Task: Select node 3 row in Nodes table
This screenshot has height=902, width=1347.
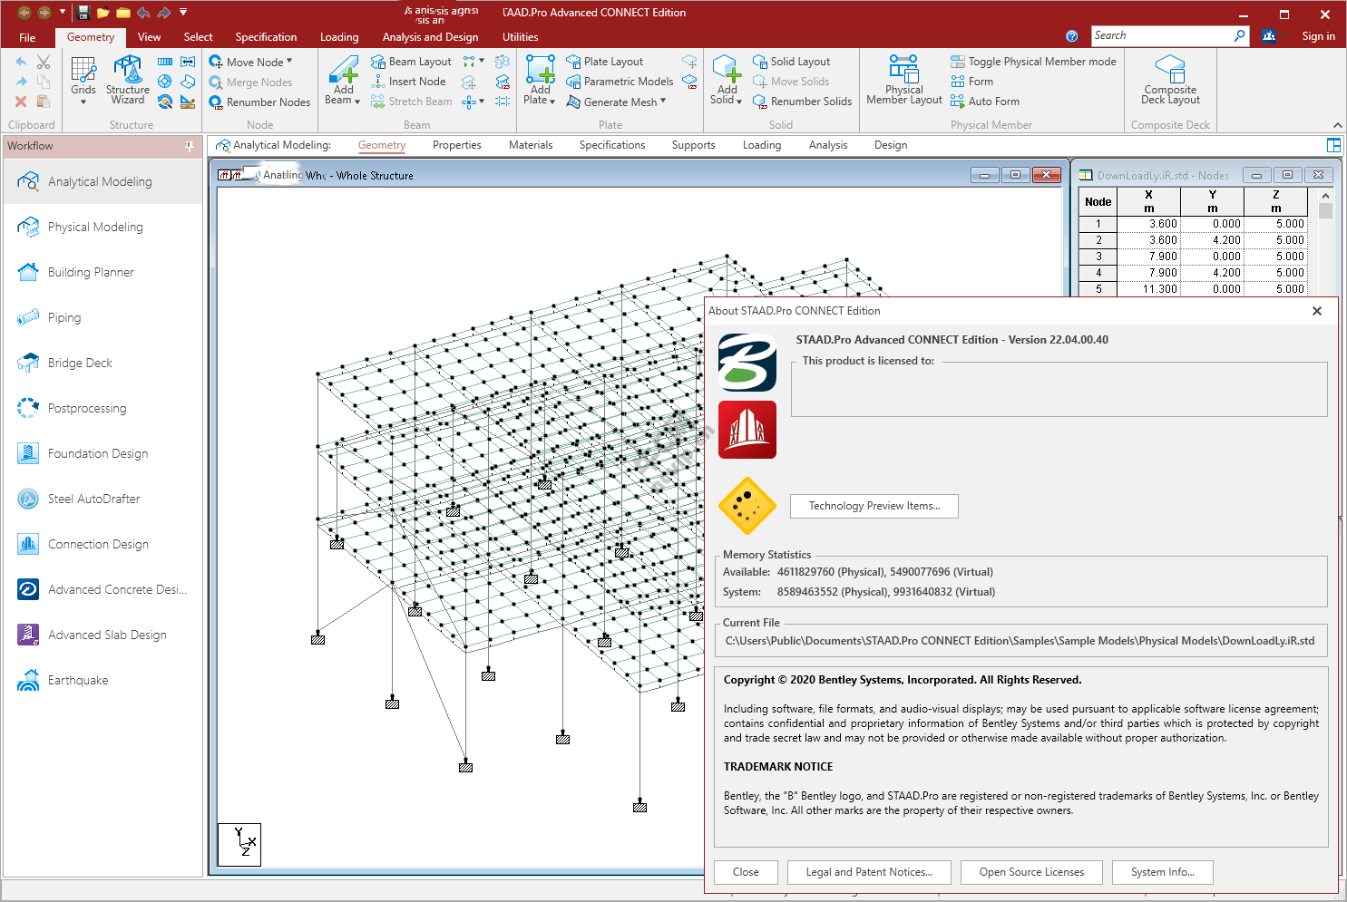Action: [1193, 257]
